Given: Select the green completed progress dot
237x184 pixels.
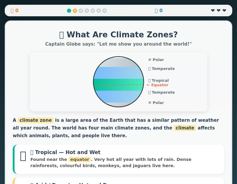Looking at the screenshot, I should coord(69,11).
